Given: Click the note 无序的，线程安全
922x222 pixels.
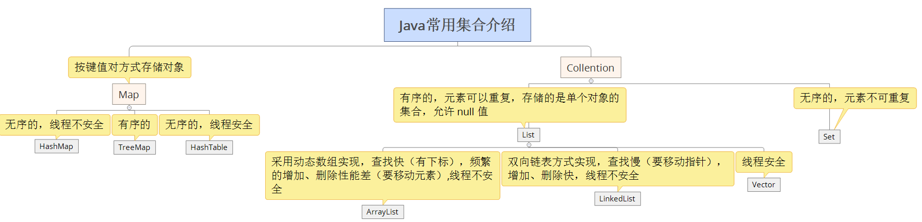Looking at the screenshot, I should 209,124.
